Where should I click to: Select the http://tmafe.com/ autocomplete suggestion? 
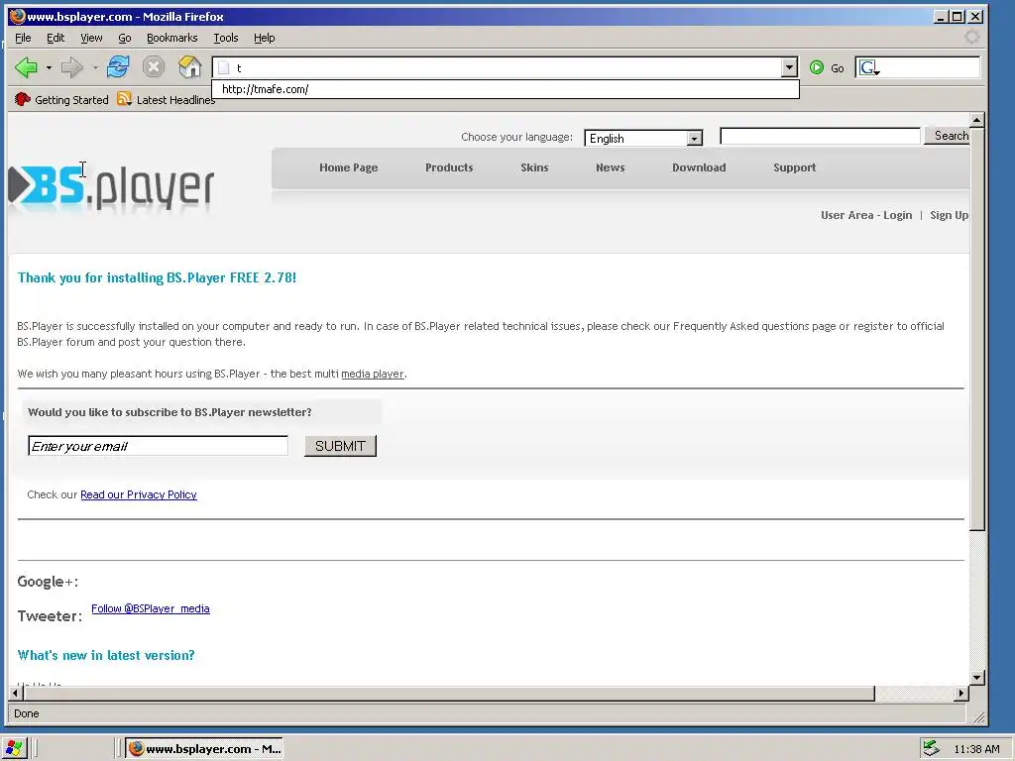click(506, 89)
